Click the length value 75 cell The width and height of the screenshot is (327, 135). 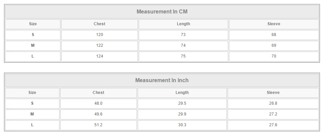(x=183, y=57)
